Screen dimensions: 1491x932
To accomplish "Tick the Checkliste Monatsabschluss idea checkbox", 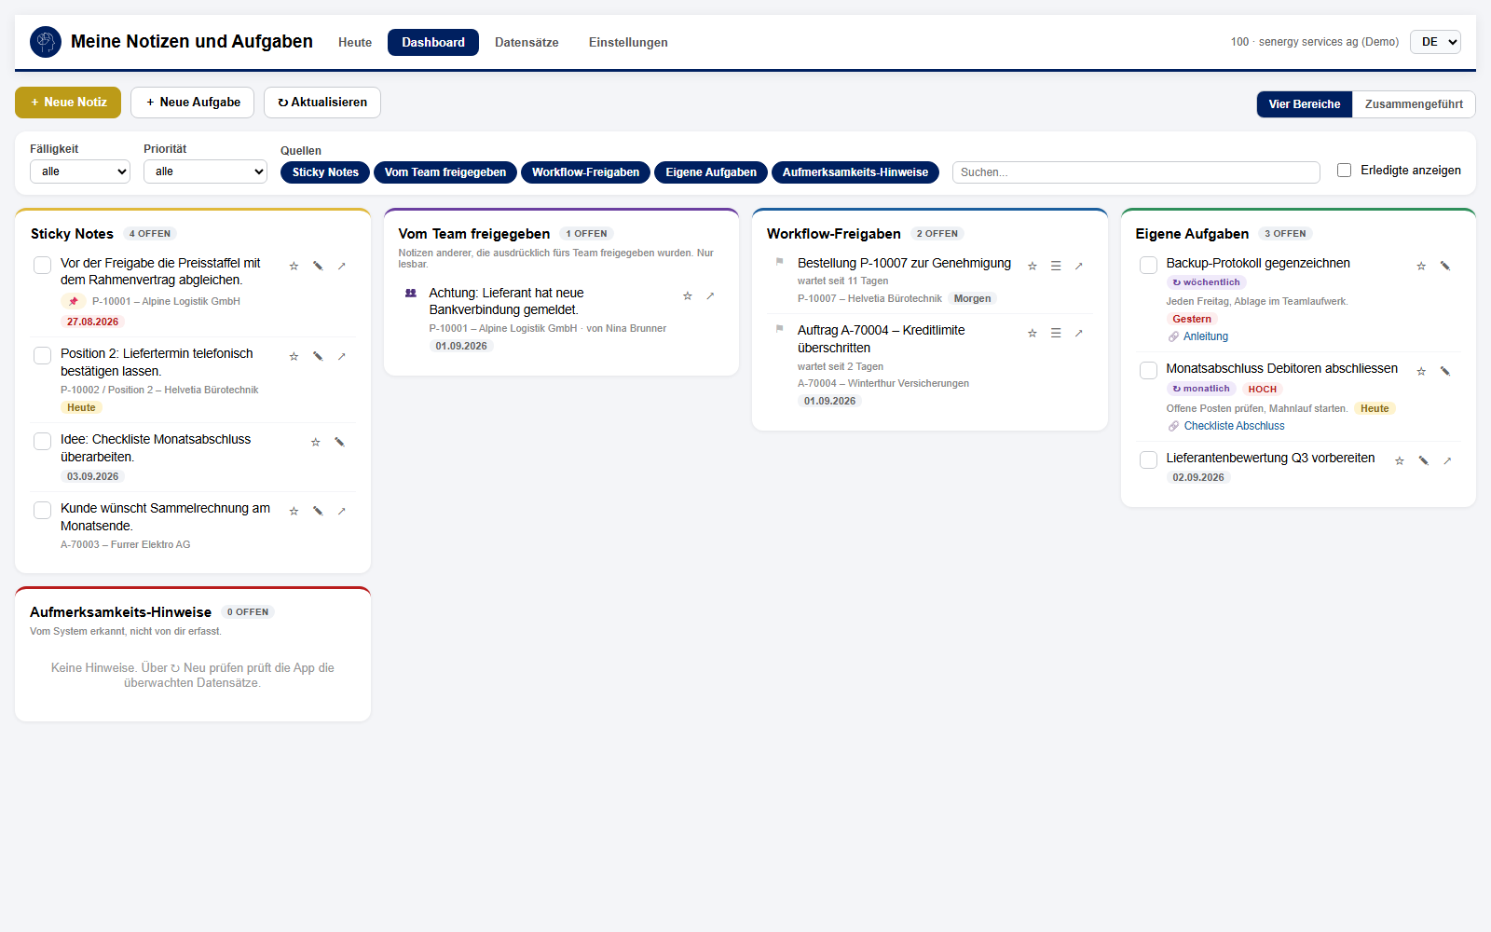I will 42,442.
